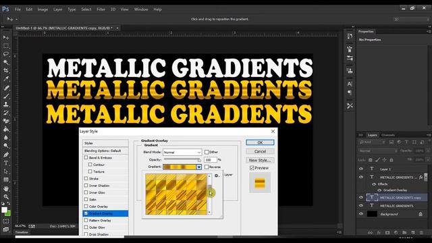Open the File menu

coord(18,9)
